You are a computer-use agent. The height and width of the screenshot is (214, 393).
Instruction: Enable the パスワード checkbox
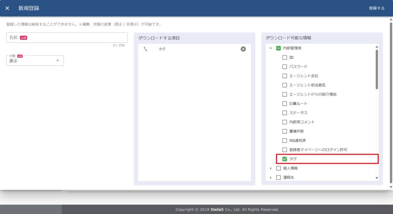point(285,67)
